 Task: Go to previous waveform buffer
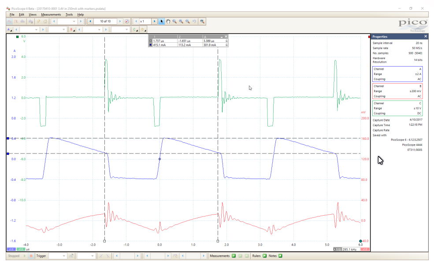point(90,21)
